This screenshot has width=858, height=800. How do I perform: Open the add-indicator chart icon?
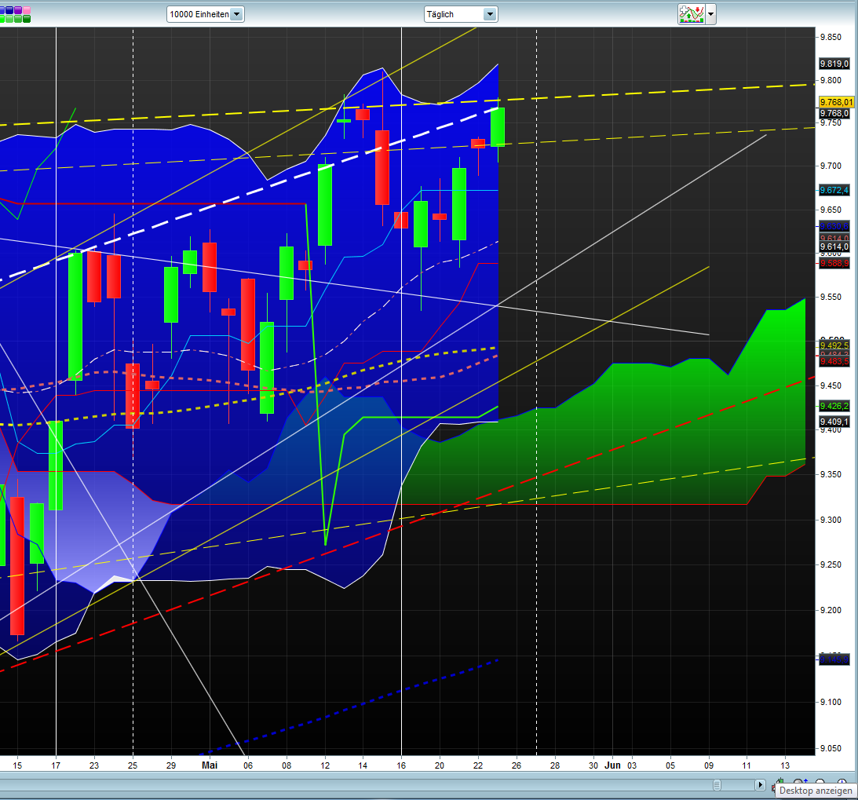[692, 13]
